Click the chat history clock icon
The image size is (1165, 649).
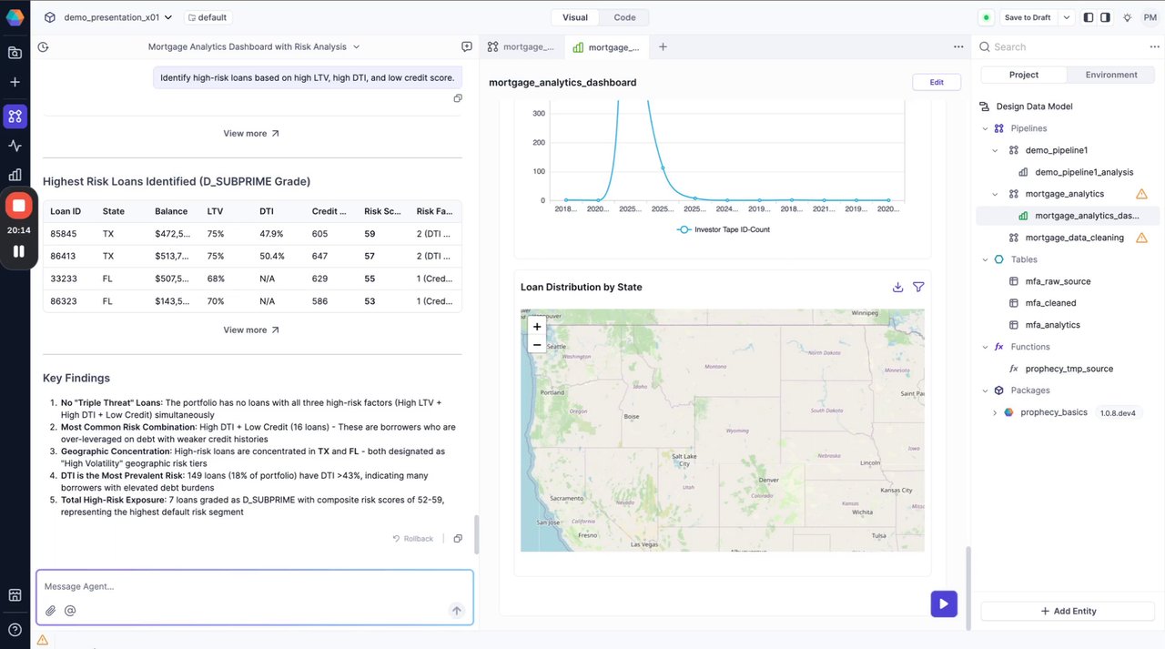pos(43,47)
